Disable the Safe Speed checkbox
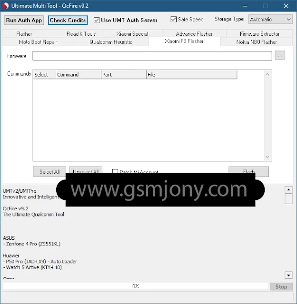 coord(173,19)
